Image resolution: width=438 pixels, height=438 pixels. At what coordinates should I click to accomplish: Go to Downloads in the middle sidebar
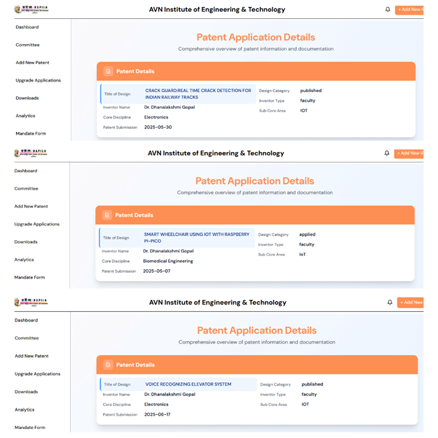pos(26,242)
